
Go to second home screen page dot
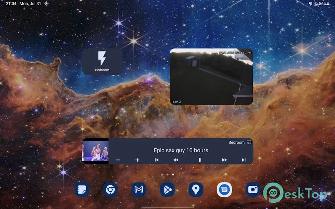coord(167,175)
